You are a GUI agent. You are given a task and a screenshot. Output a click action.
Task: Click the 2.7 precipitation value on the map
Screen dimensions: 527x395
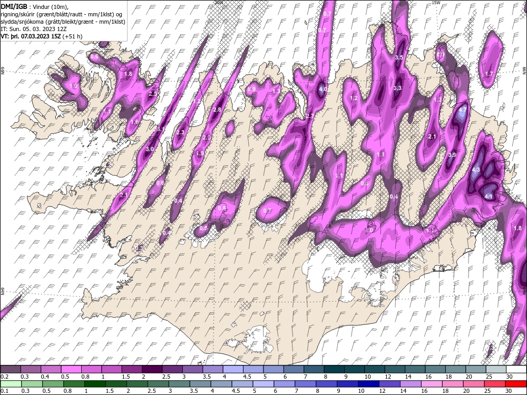click(x=310, y=116)
